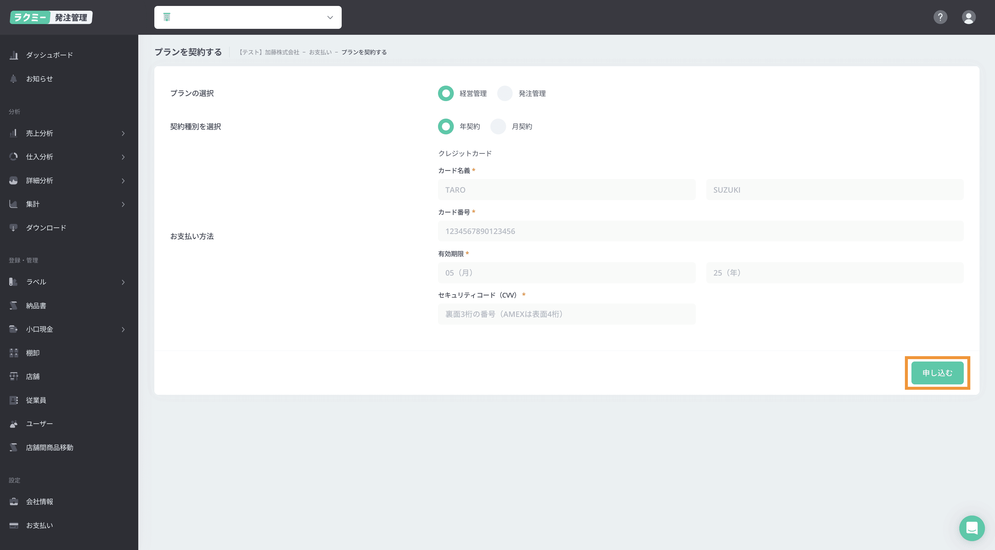
Task: Click the ダウンロード download icon
Action: (13, 228)
